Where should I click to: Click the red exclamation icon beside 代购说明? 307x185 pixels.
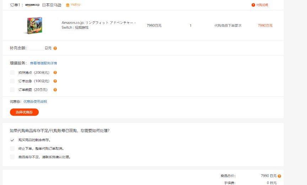point(253,5)
